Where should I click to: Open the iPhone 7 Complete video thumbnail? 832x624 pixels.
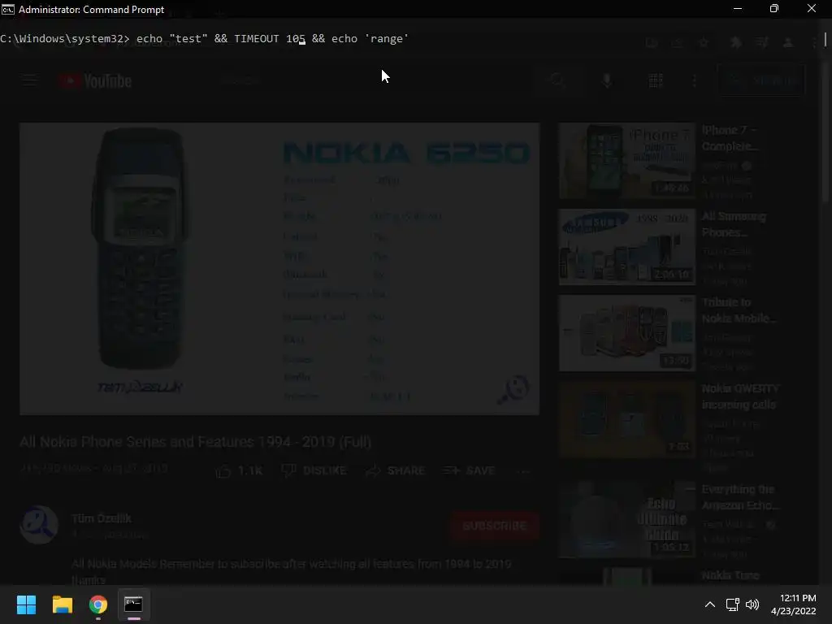click(x=626, y=160)
